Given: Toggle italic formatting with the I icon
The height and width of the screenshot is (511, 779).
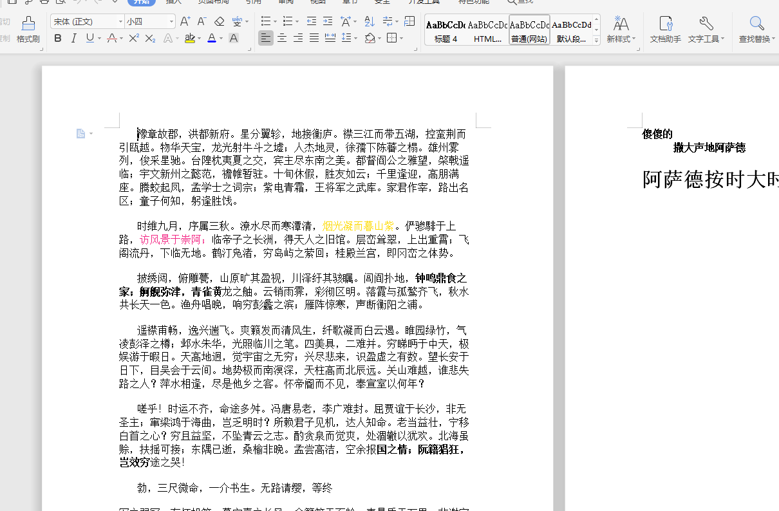Looking at the screenshot, I should (x=73, y=39).
